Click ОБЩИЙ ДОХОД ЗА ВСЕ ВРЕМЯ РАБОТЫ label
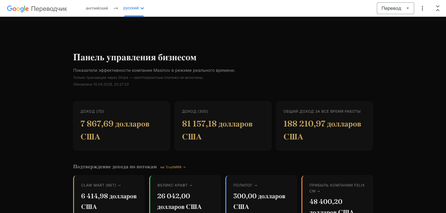This screenshot has height=213, width=446. tap(322, 112)
